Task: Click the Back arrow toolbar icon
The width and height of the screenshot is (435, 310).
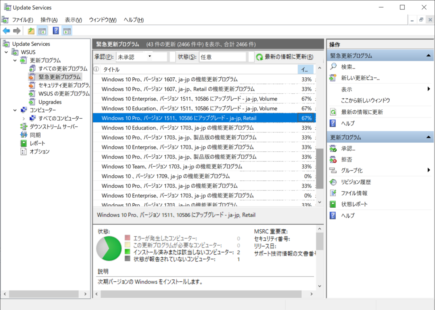Action: click(x=6, y=31)
